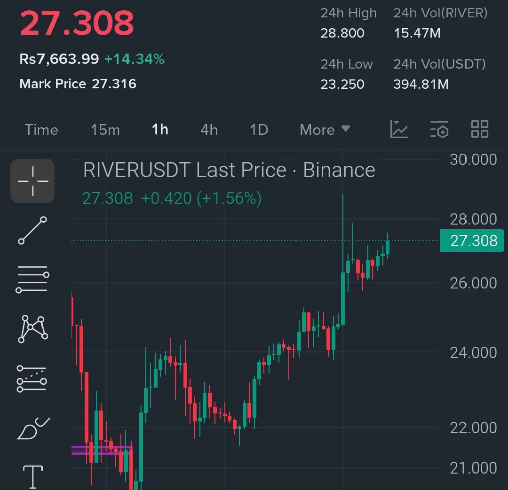Click the purple horizontal line drawing on chart

[x=102, y=450]
